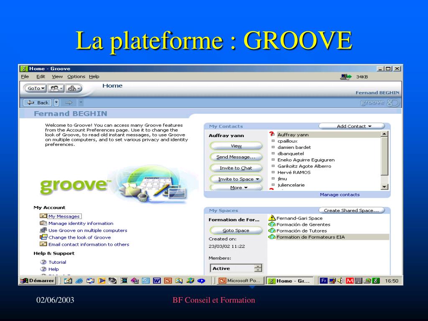The image size is (428, 321).
Task: Click the Create Shared Space... button
Action: tap(352, 211)
